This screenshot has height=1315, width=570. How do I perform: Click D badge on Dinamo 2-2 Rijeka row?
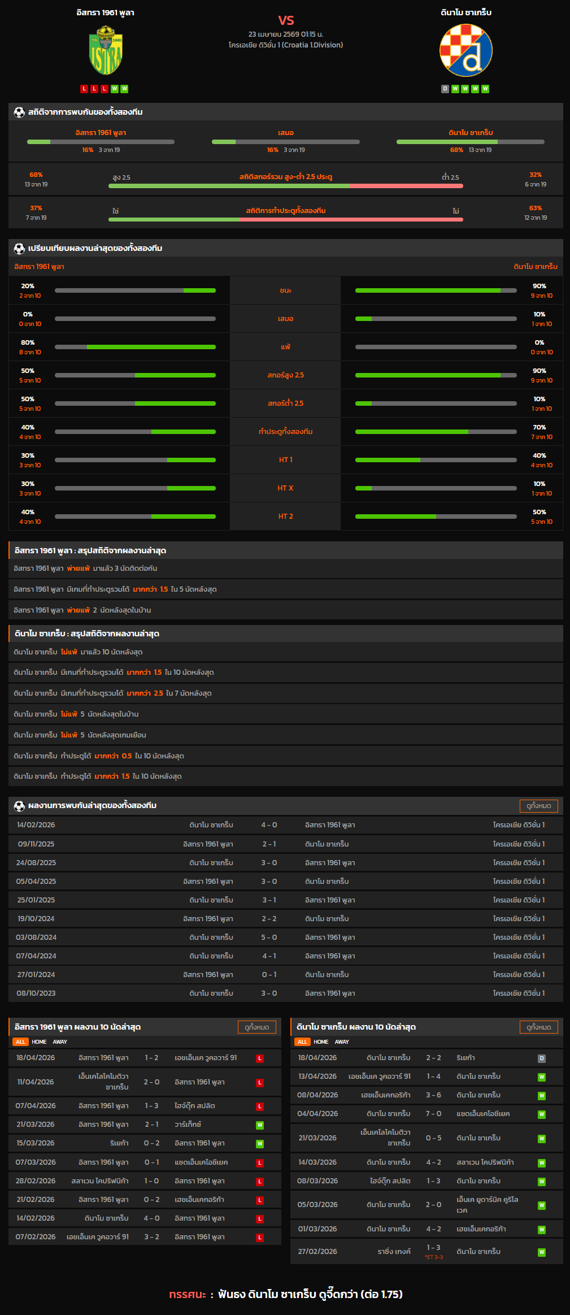coord(542,1057)
